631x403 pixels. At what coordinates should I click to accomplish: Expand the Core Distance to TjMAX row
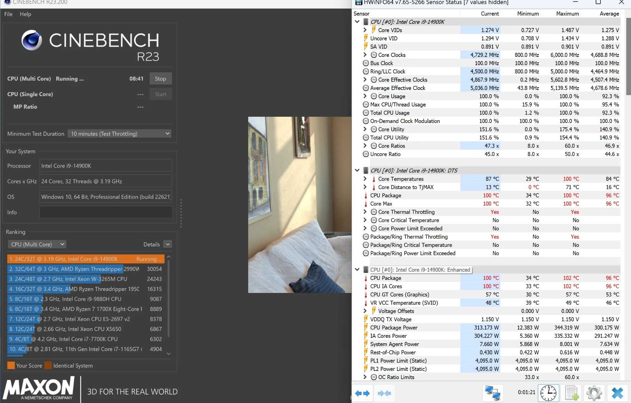tap(365, 187)
